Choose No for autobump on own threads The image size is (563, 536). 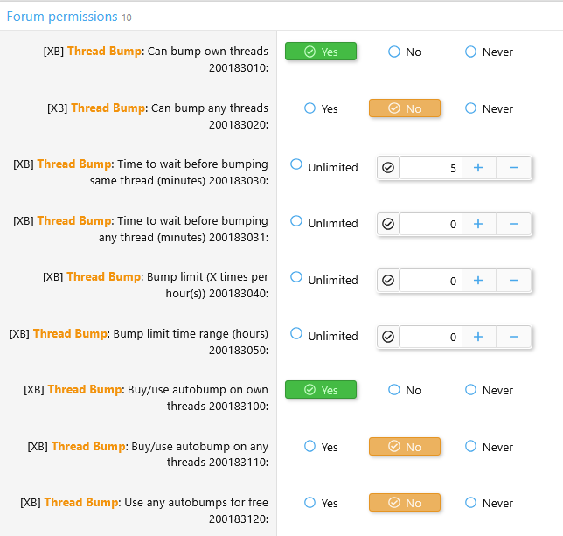coord(394,390)
